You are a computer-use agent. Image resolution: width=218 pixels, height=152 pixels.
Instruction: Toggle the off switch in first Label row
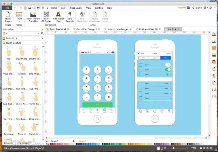pyautogui.click(x=168, y=65)
